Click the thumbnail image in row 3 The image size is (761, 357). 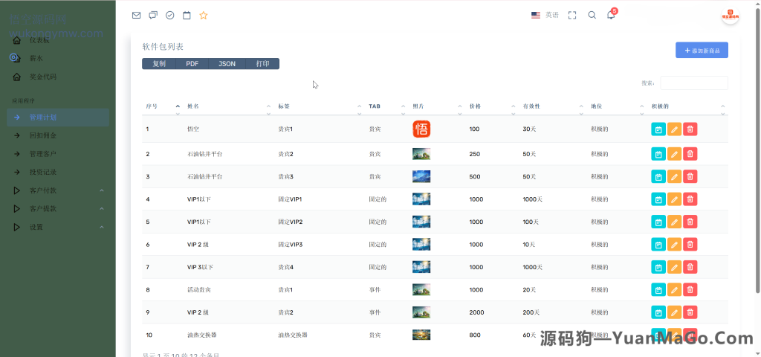click(x=421, y=176)
